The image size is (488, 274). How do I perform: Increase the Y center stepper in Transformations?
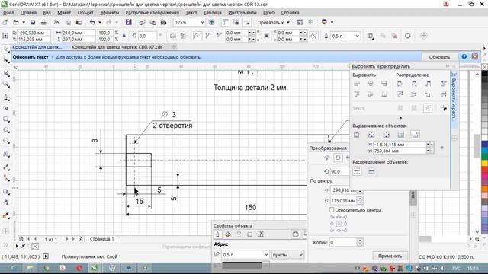point(360,199)
